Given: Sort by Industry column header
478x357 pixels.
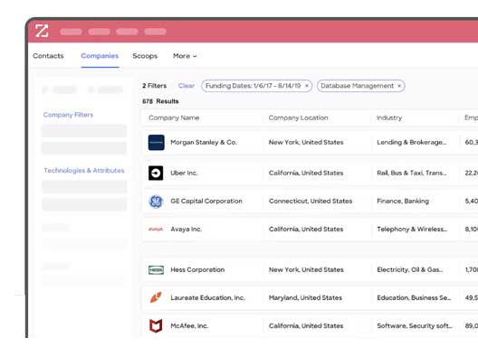Looking at the screenshot, I should coord(389,117).
